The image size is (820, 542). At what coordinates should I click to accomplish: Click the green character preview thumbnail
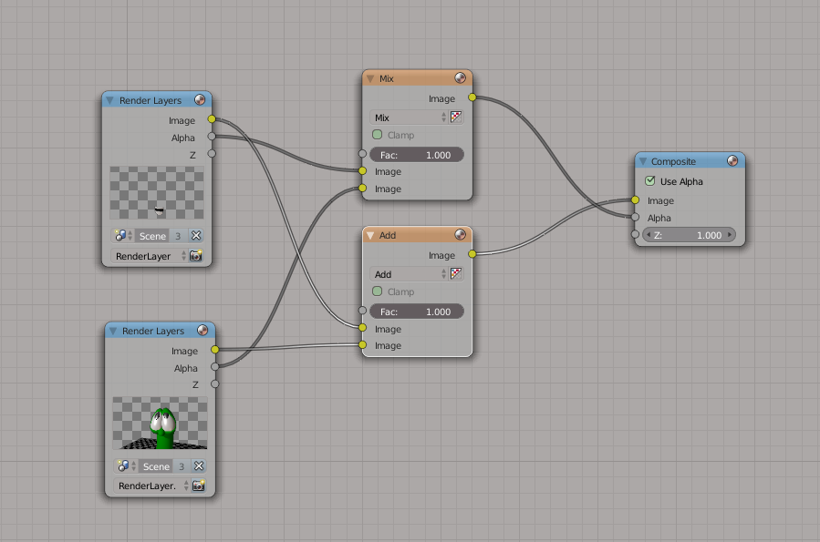point(160,423)
